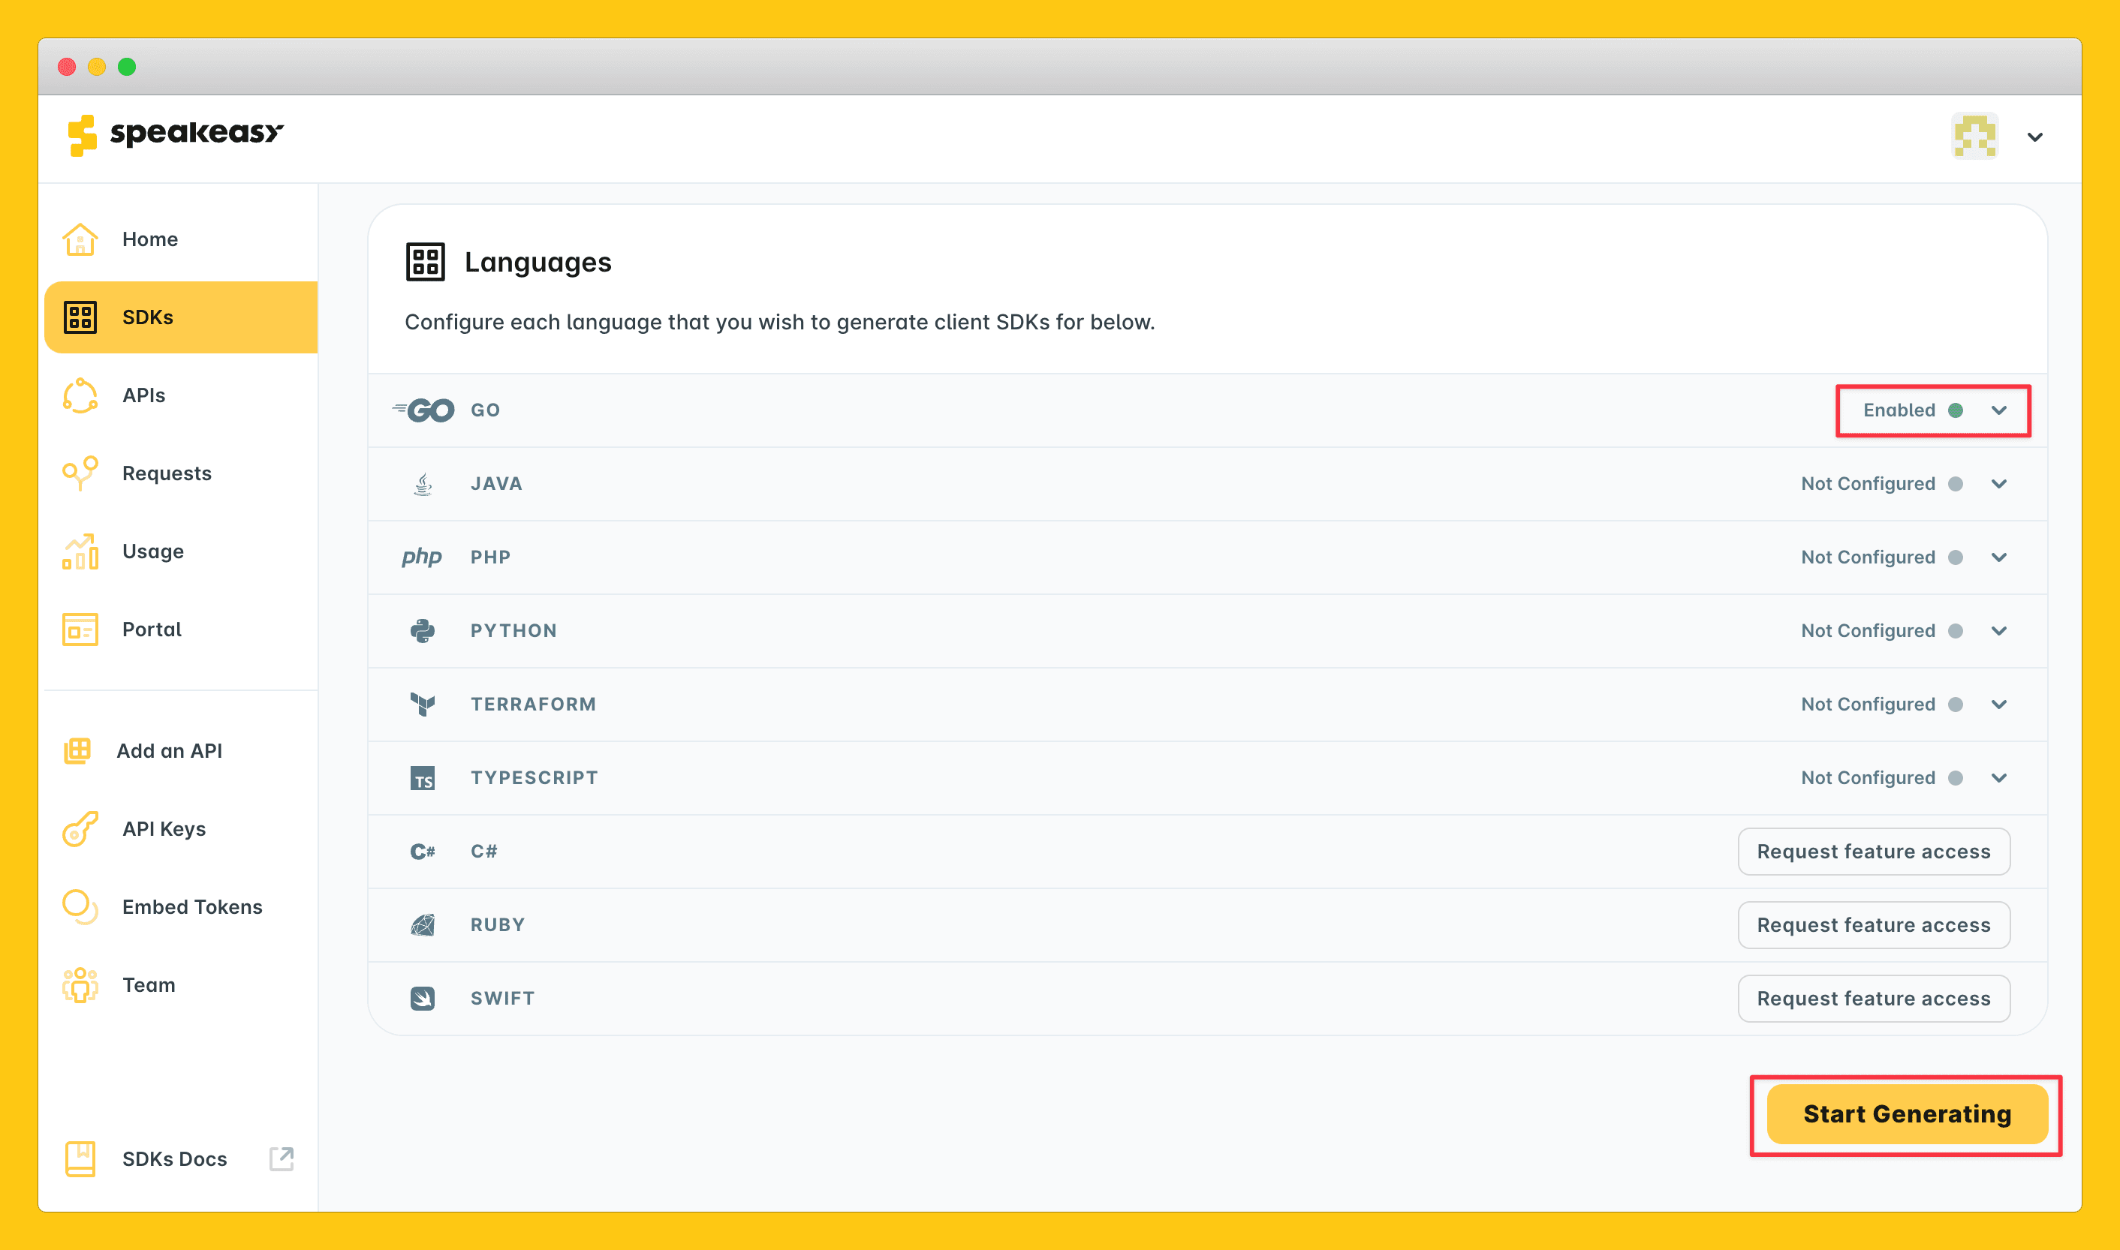Open Team page
This screenshot has height=1250, width=2120.
point(181,985)
